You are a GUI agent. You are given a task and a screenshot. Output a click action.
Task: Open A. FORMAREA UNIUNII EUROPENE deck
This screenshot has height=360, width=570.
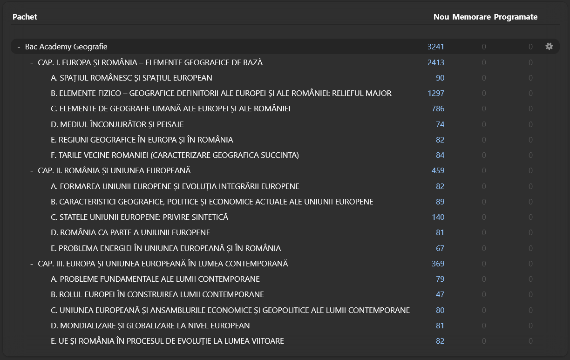[x=175, y=186]
